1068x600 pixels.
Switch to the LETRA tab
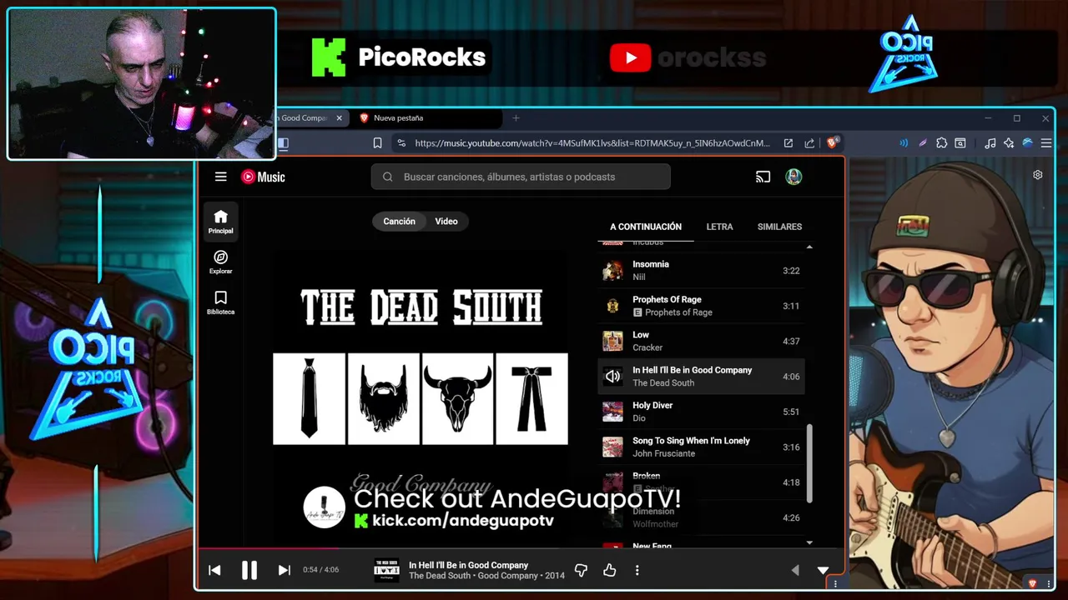[x=719, y=227]
